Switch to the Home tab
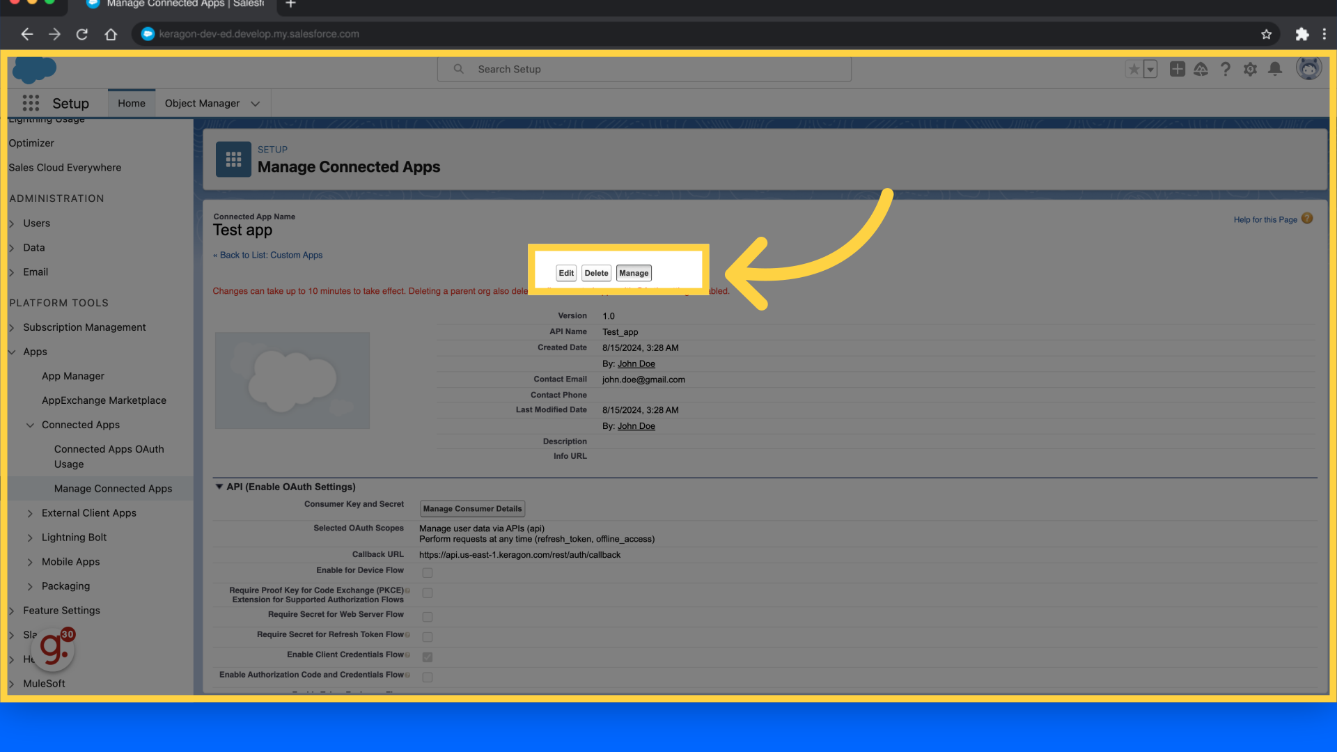This screenshot has width=1337, height=752. click(x=132, y=103)
